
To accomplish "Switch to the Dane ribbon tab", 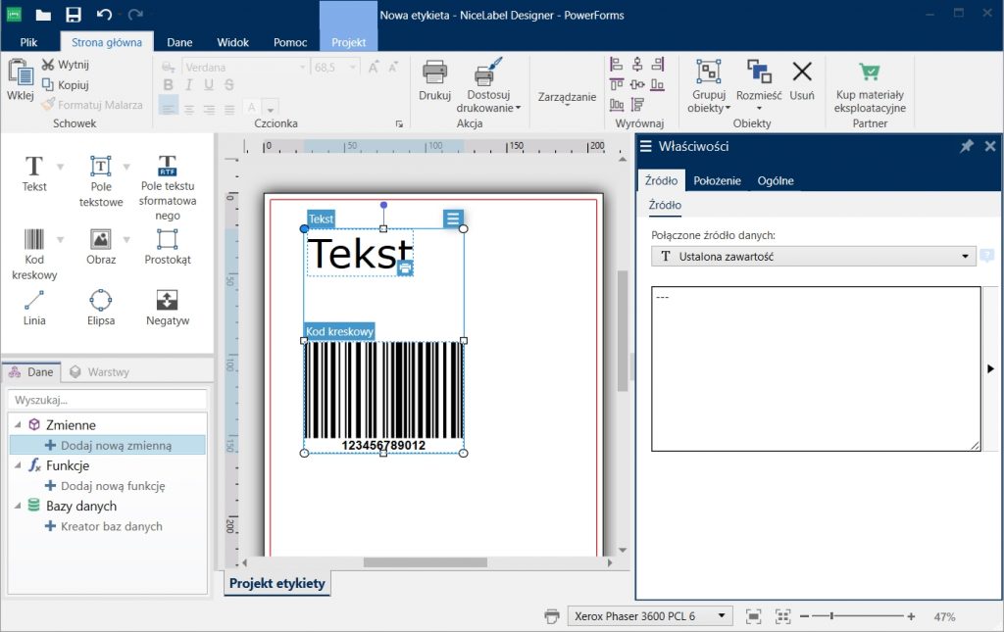I will tap(179, 42).
